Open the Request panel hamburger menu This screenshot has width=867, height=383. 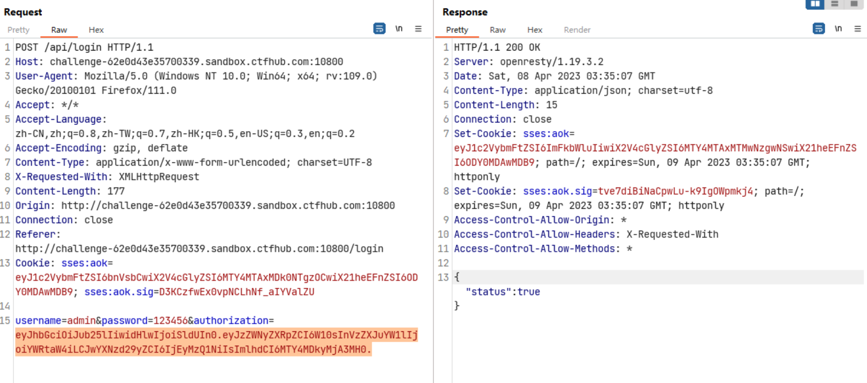point(418,29)
